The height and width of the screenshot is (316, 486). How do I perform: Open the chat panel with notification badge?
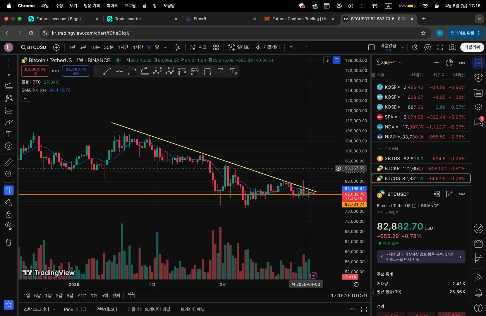click(x=478, y=122)
